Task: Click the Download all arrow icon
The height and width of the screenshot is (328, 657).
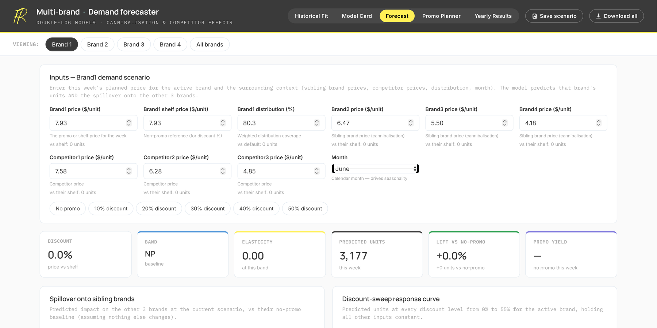Action: coord(599,16)
